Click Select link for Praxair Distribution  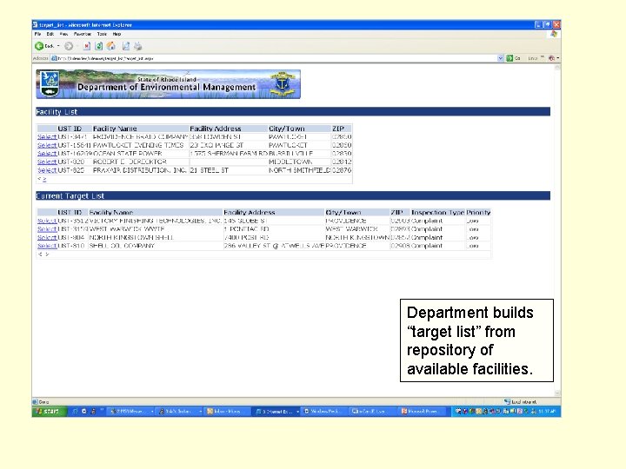tap(47, 170)
